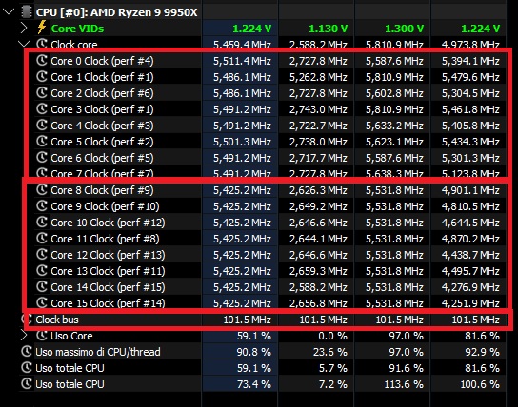Click the clock icon of Core 2 Clock (perf #6)
518x407 pixels.
pos(42,93)
